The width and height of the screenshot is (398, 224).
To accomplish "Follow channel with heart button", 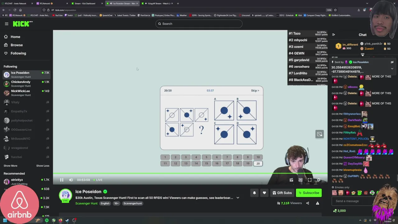I will (264, 193).
